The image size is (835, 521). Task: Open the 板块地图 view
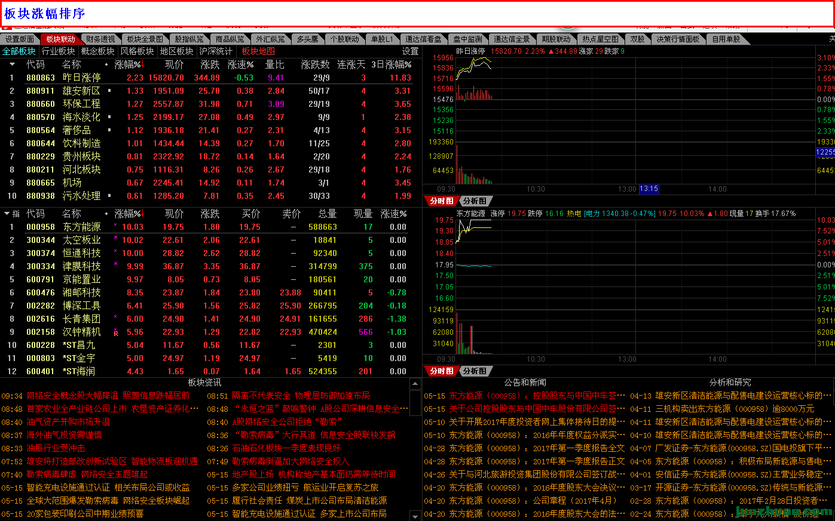[x=258, y=51]
